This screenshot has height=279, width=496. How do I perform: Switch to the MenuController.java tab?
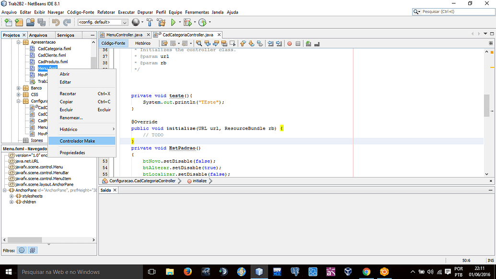pos(125,34)
